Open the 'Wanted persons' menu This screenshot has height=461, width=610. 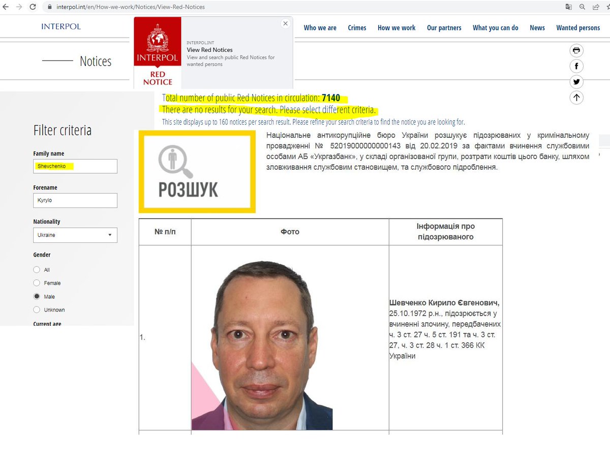(x=578, y=28)
